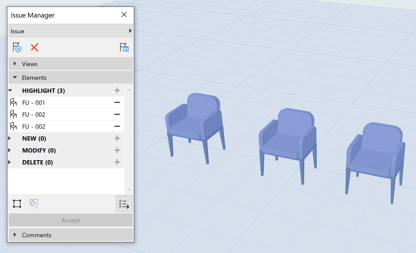Image resolution: width=416 pixels, height=253 pixels.
Task: Click the New Issue flag icon
Action: click(x=17, y=47)
